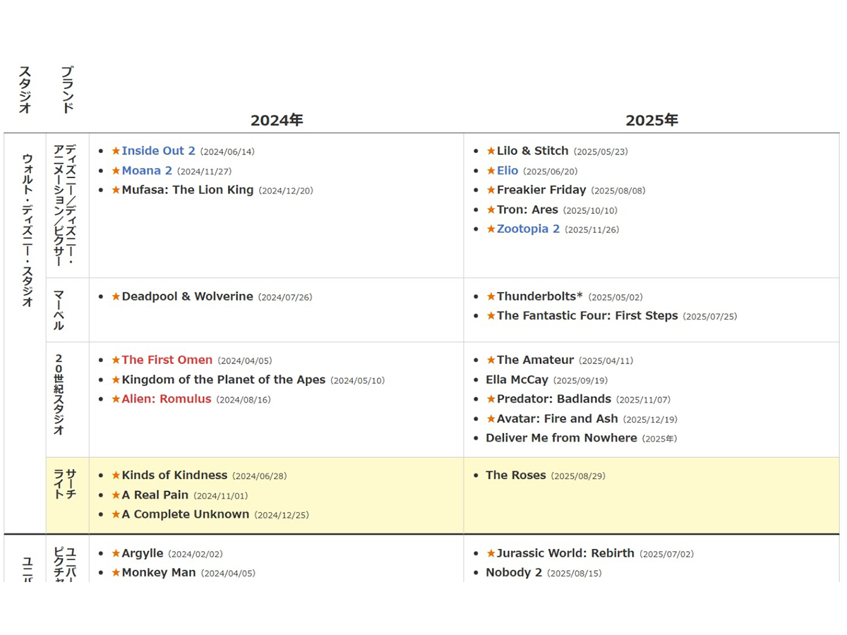Click the title Mufasa: The Lion King
This screenshot has height=635, width=847.
coord(188,190)
